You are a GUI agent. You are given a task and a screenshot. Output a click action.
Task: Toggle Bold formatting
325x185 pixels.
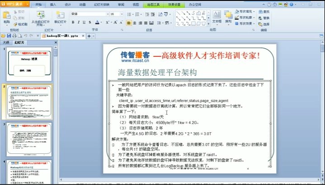point(73,23)
